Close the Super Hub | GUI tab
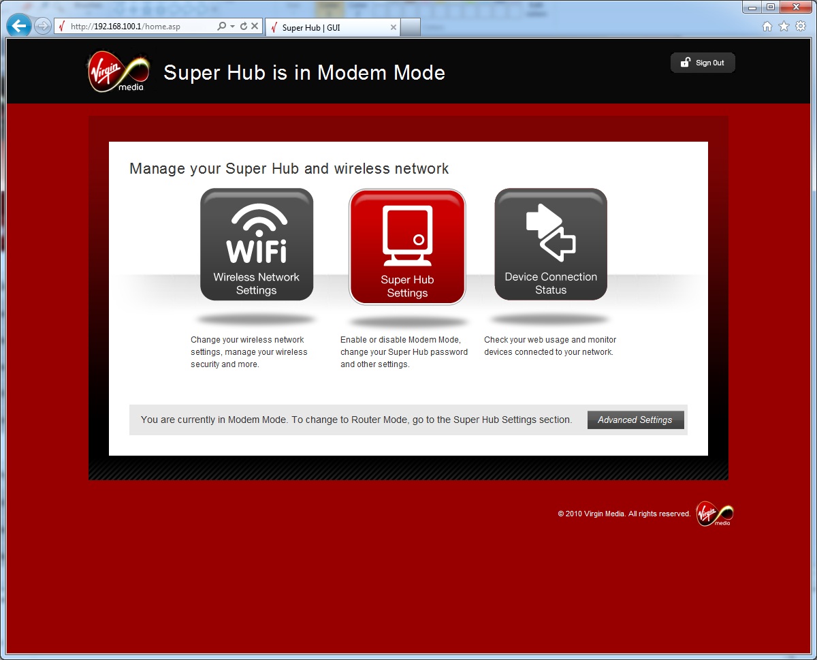Screen dimensions: 817x660 393,27
